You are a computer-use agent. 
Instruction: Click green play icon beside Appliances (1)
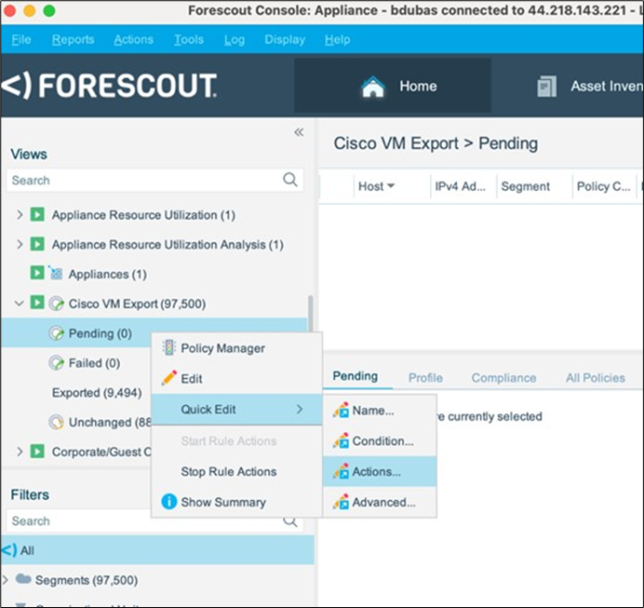pos(37,273)
